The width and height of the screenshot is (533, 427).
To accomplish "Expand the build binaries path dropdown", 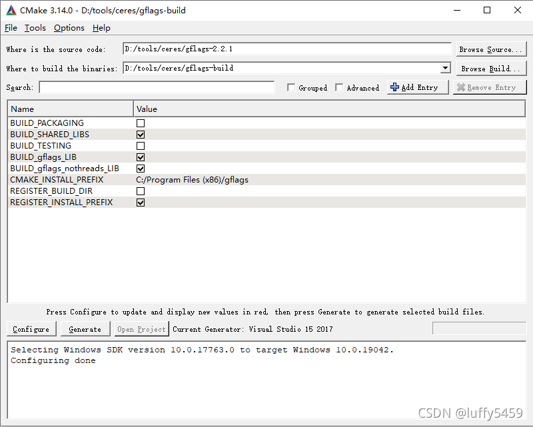I will point(445,68).
